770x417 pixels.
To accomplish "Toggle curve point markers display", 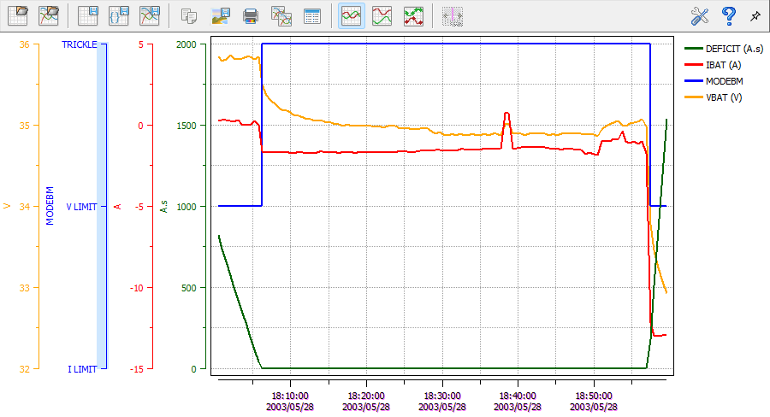I will tap(413, 15).
